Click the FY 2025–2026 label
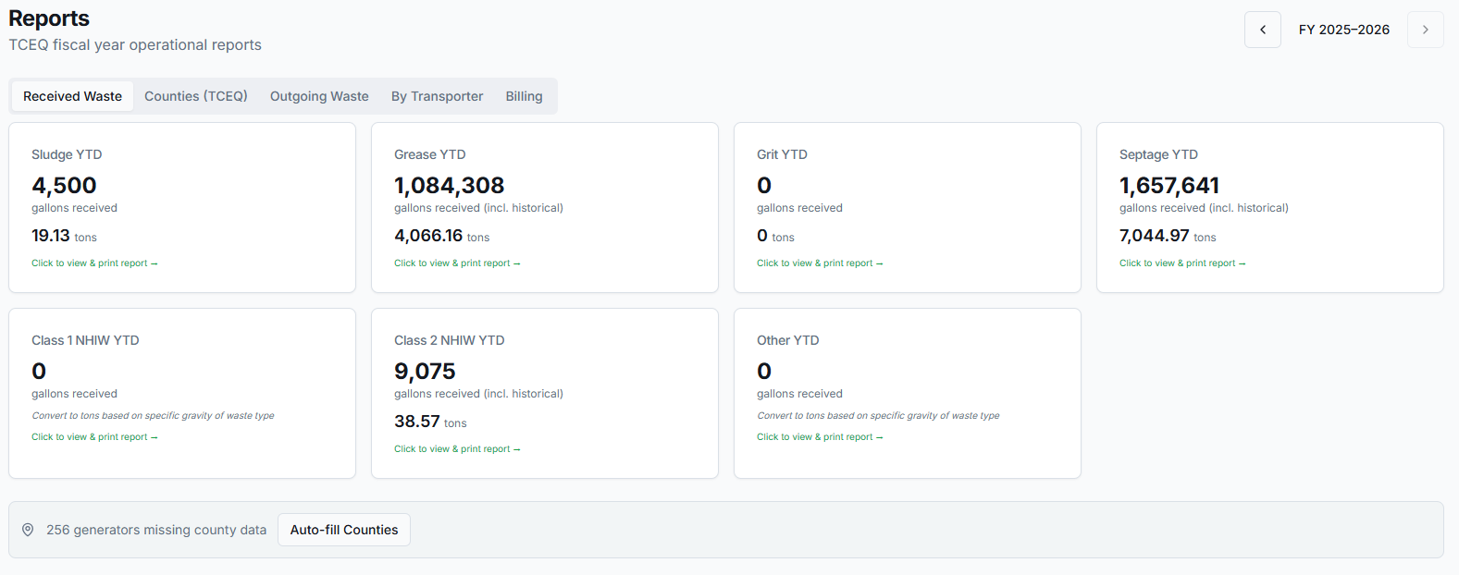The width and height of the screenshot is (1459, 575). tap(1344, 30)
